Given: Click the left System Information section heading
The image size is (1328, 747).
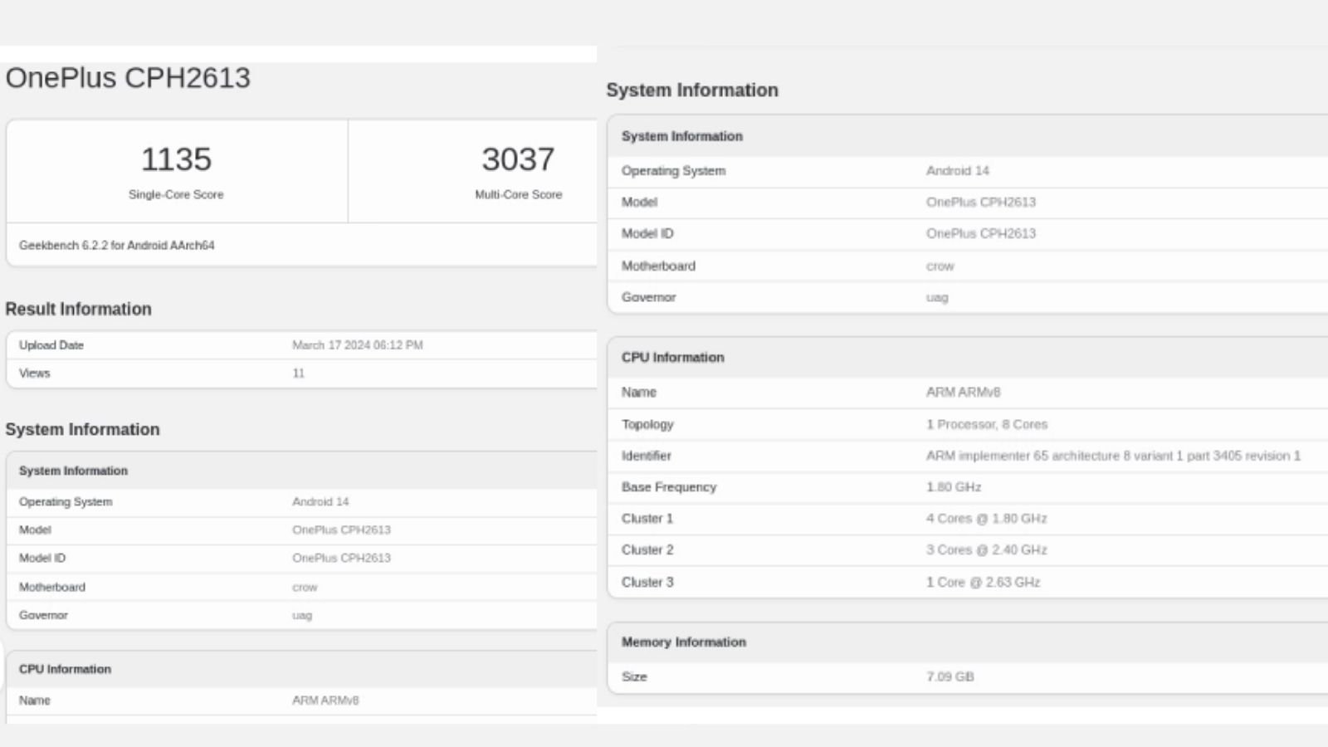Looking at the screenshot, I should tap(82, 429).
